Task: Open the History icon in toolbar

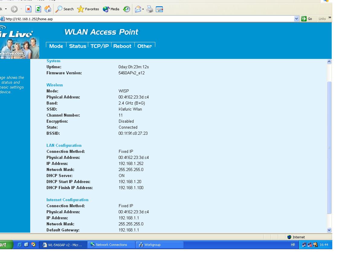Action: click(127, 9)
